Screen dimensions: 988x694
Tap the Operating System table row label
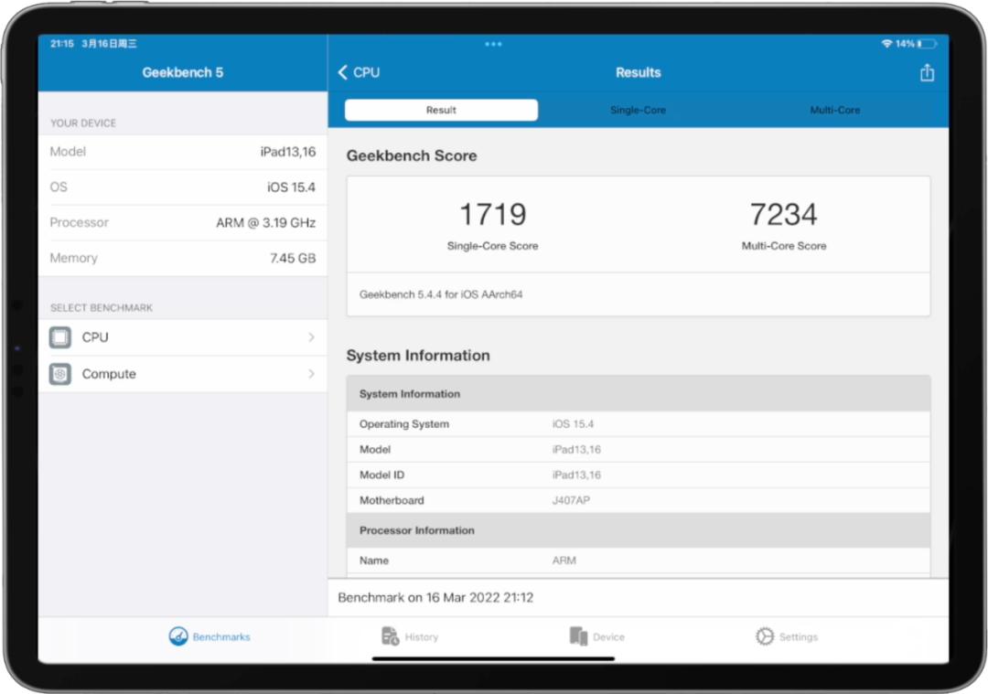click(x=404, y=424)
